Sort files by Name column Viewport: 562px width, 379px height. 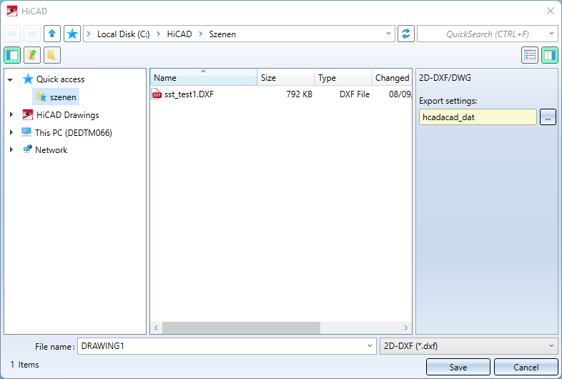tap(204, 77)
